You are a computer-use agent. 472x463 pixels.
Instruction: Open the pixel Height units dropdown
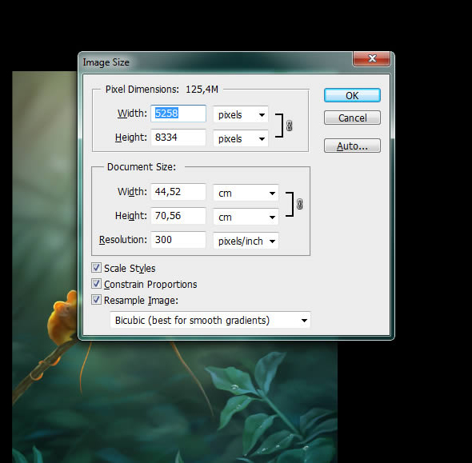(241, 138)
